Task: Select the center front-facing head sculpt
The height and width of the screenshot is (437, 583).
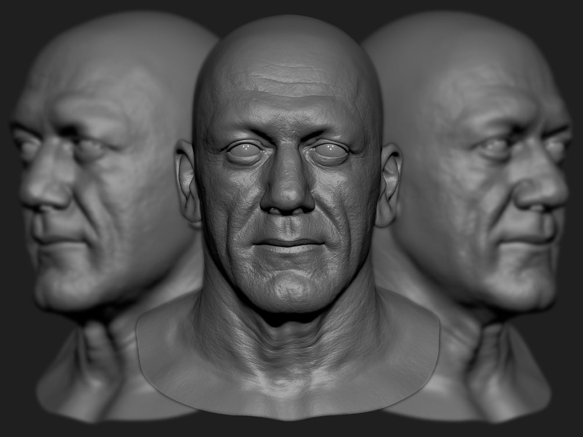Action: (x=288, y=219)
